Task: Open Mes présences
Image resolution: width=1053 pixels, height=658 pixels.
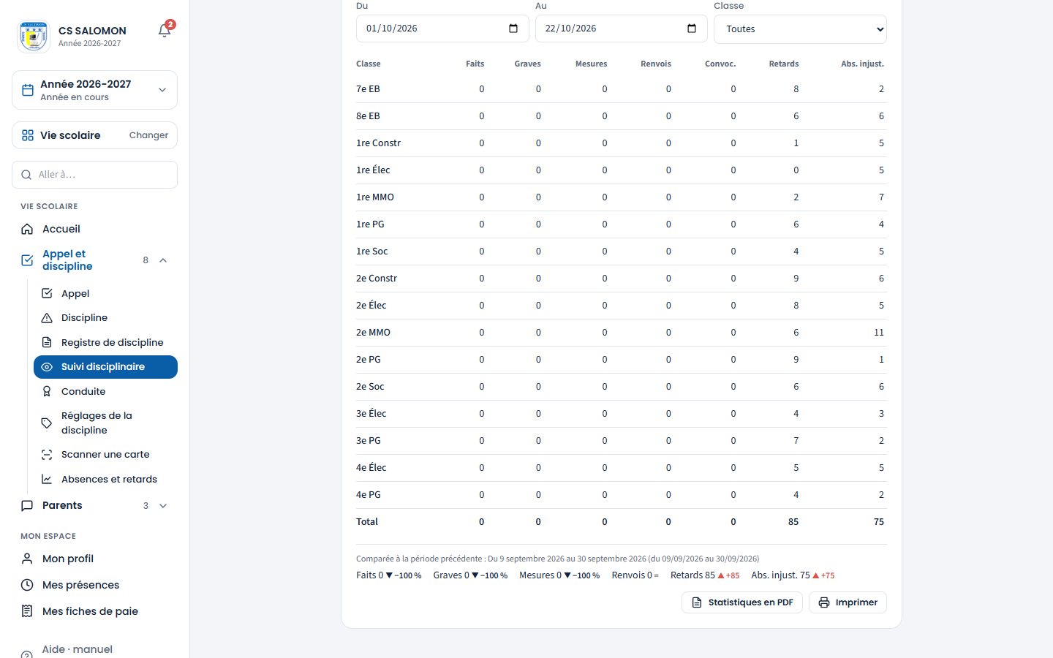Action: click(x=94, y=585)
